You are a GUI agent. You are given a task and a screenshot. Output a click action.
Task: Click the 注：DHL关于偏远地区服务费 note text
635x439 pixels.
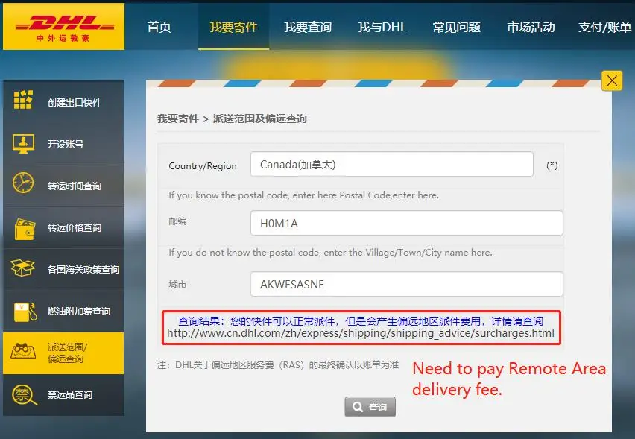(x=278, y=365)
